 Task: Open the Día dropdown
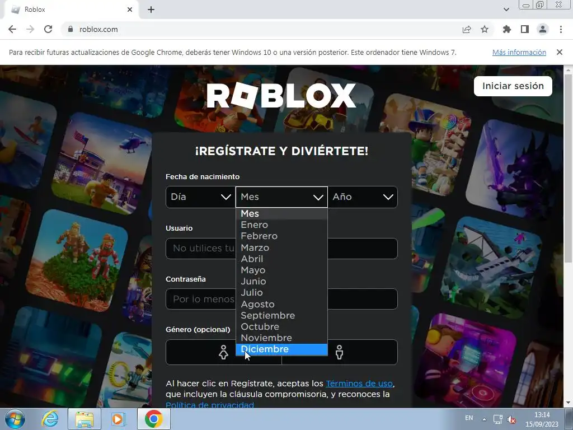coord(201,197)
